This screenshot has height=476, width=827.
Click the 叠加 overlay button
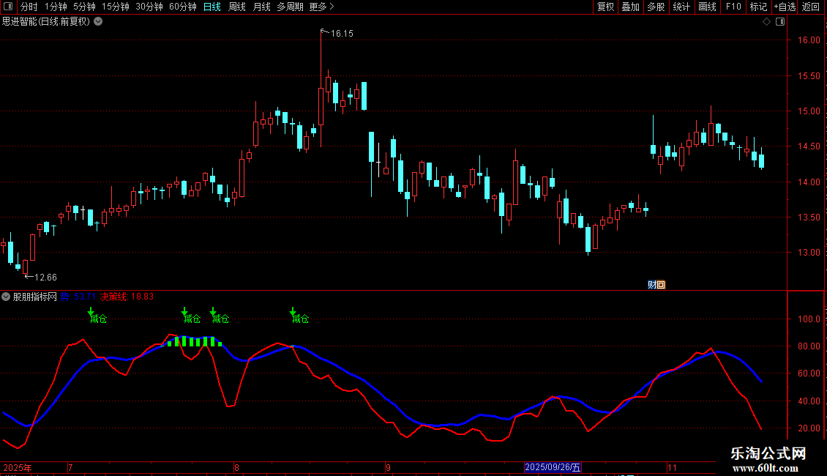(631, 7)
